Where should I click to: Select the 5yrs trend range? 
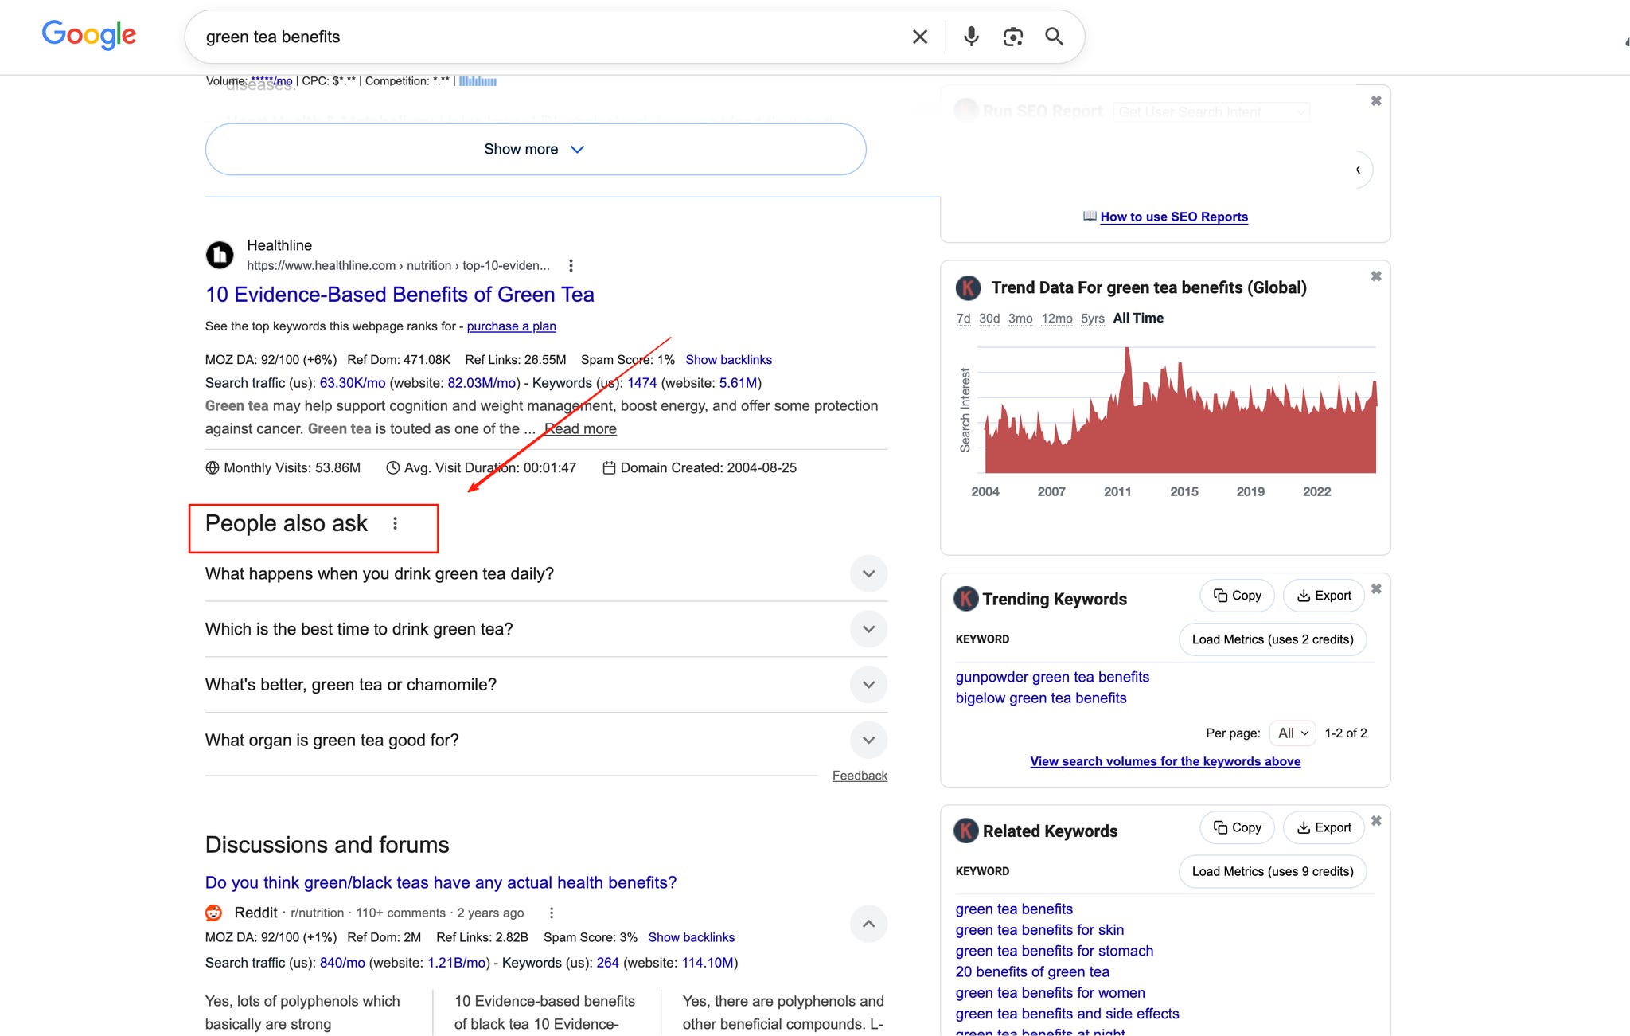click(1092, 319)
